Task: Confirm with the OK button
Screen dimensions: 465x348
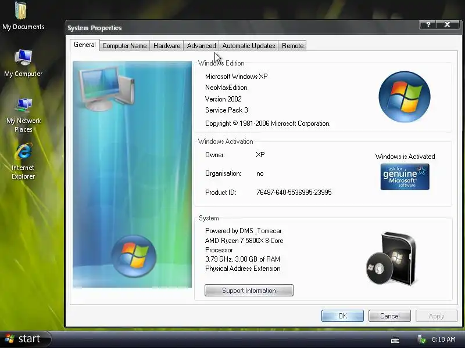Action: pos(342,316)
